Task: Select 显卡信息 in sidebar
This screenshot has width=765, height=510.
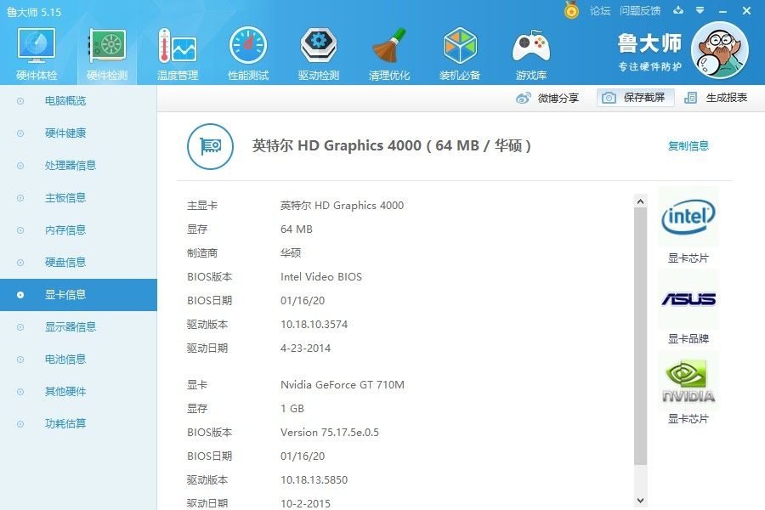Action: coord(78,295)
